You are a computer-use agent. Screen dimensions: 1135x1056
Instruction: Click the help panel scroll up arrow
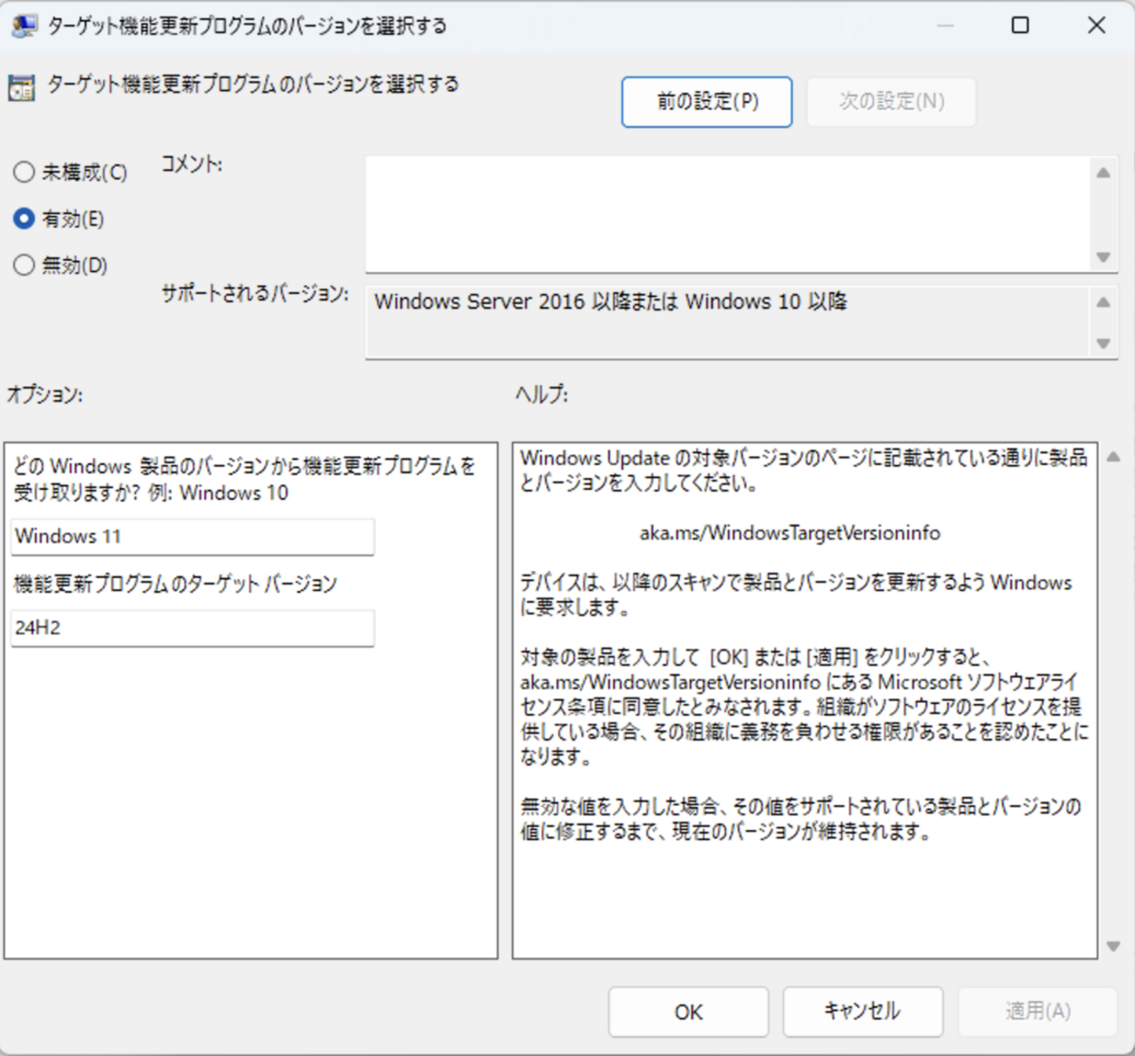click(1113, 457)
